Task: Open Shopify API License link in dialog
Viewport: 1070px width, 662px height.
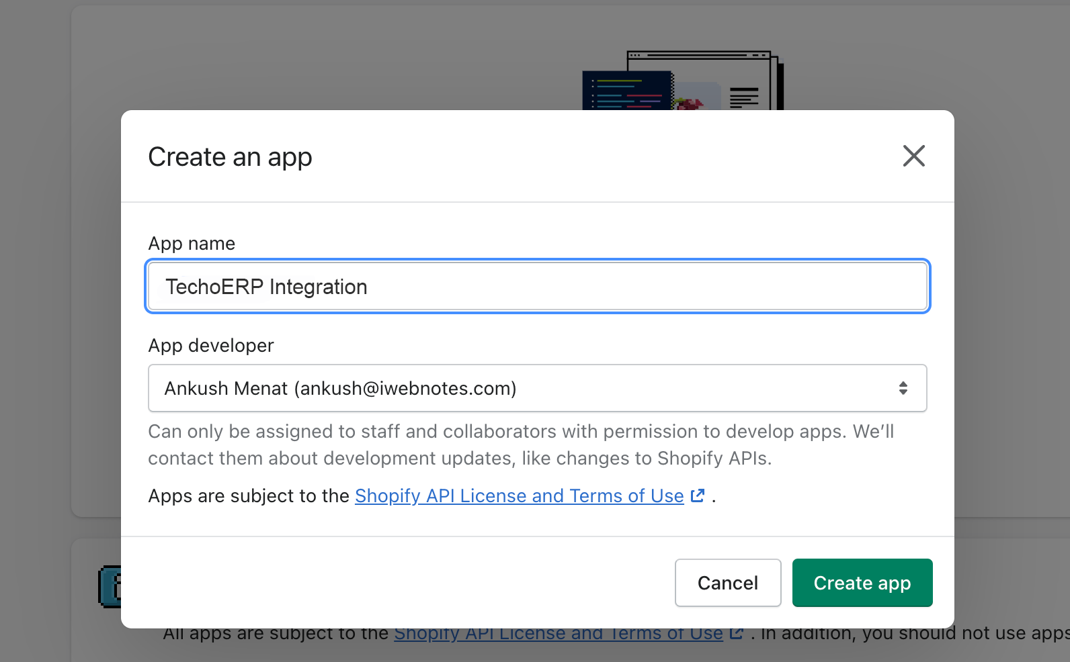Action: [x=520, y=495]
